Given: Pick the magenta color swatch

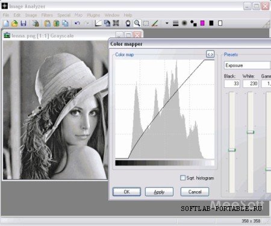Looking at the screenshot, I should click(202, 24).
